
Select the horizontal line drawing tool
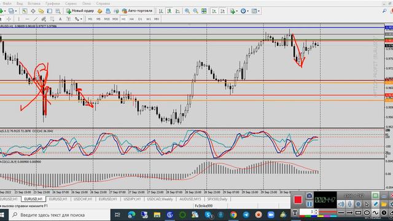tap(27, 19)
